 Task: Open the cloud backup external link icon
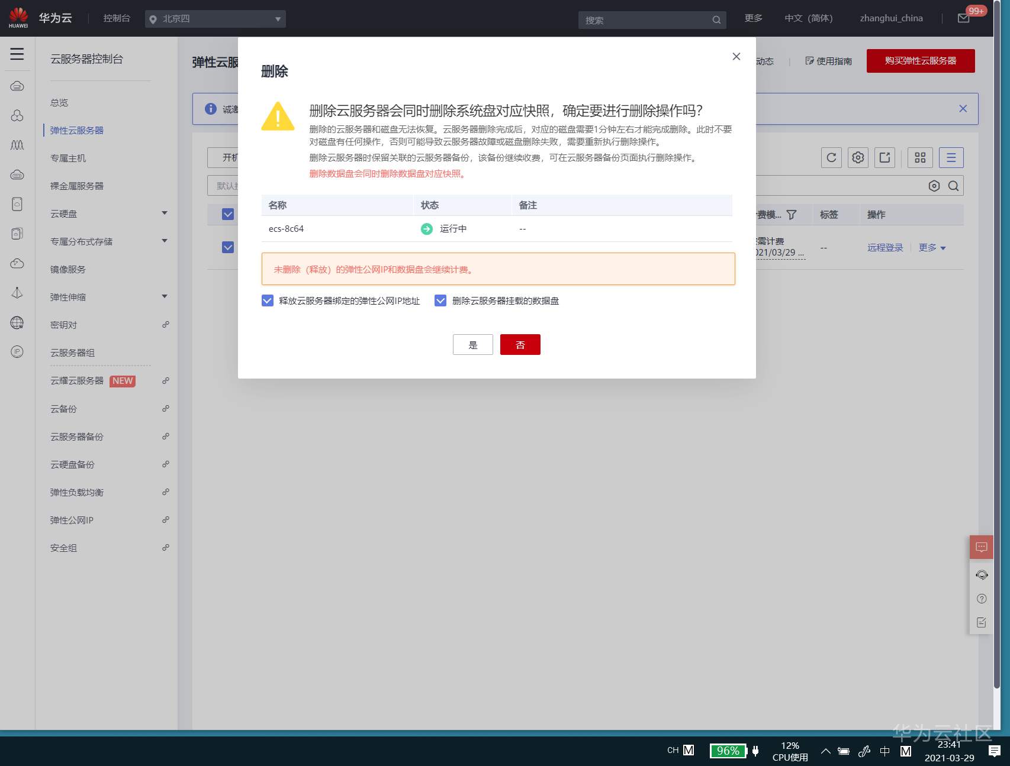coord(166,409)
